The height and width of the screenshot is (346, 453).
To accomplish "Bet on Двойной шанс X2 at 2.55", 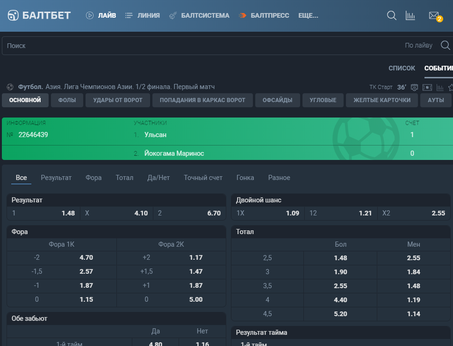I will click(414, 213).
